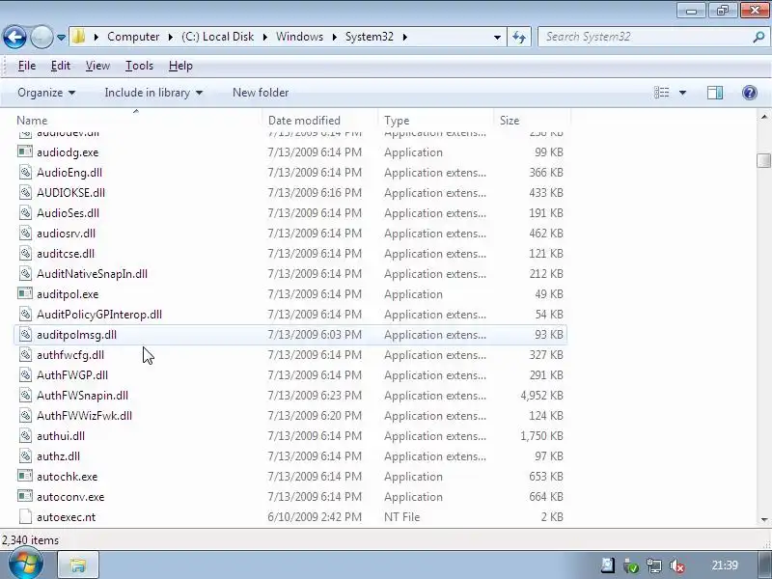Click the search magnifier icon
Screen dimensions: 772x579
pos(759,37)
